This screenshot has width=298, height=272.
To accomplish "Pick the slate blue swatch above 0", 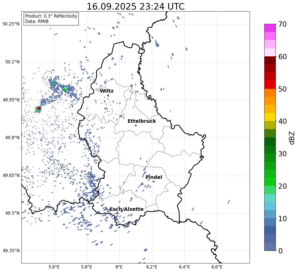I will point(270,247).
